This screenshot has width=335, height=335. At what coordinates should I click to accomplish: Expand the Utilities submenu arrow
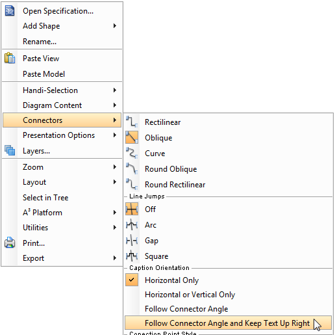tap(115, 227)
